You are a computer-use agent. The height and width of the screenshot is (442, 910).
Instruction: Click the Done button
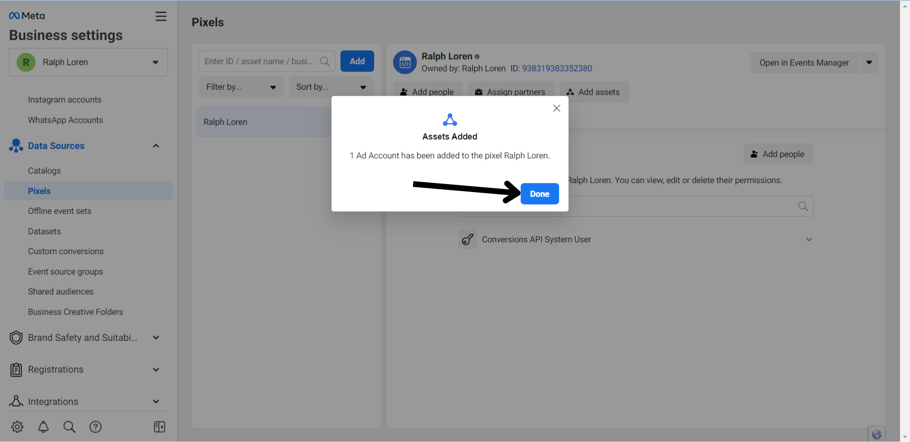pos(540,194)
